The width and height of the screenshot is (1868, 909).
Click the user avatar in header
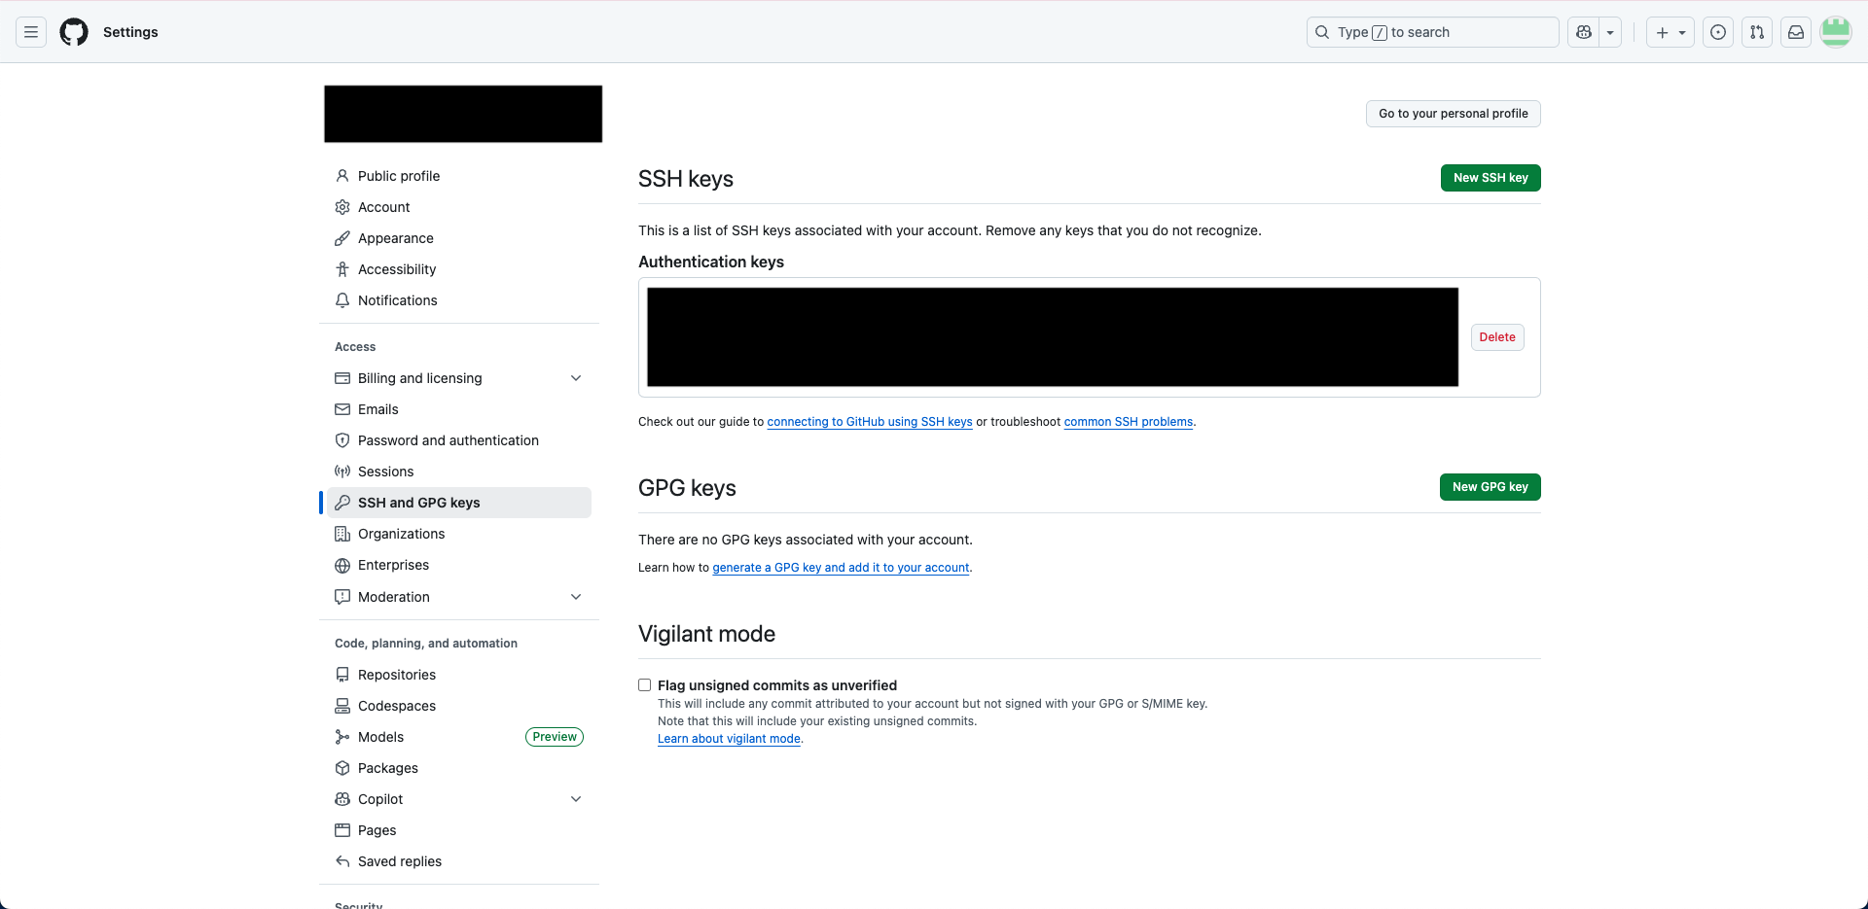coord(1835,32)
